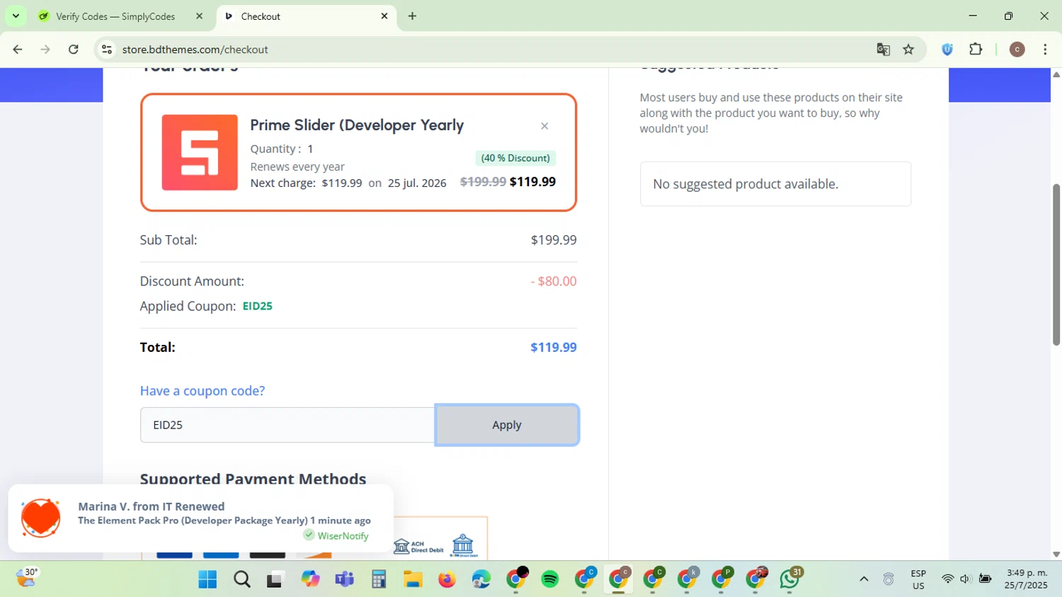Switch to Verify Codes — SimplyCodes tab
Viewport: 1062px width, 597px height.
(115, 16)
